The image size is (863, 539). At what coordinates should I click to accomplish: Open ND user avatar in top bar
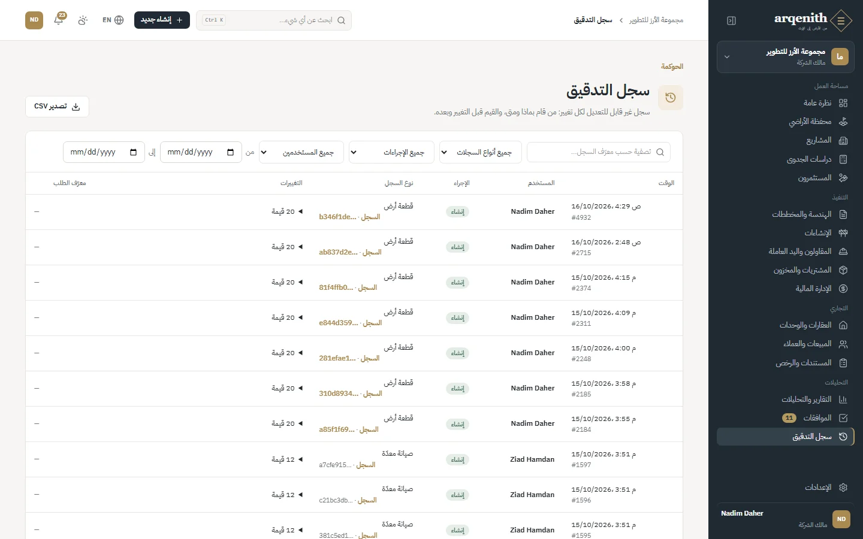click(x=34, y=20)
